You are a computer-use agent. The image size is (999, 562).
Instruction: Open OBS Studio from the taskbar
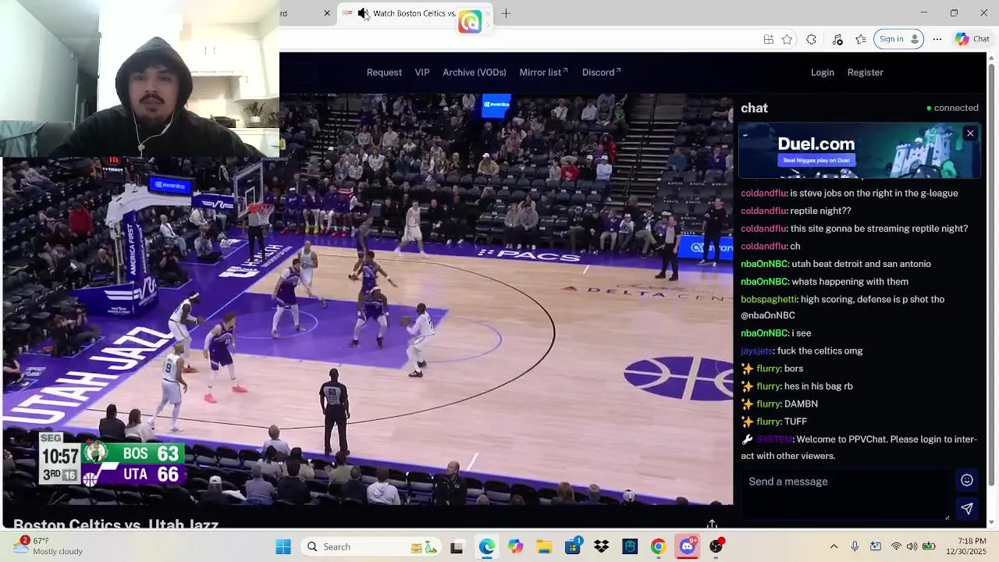tap(716, 547)
